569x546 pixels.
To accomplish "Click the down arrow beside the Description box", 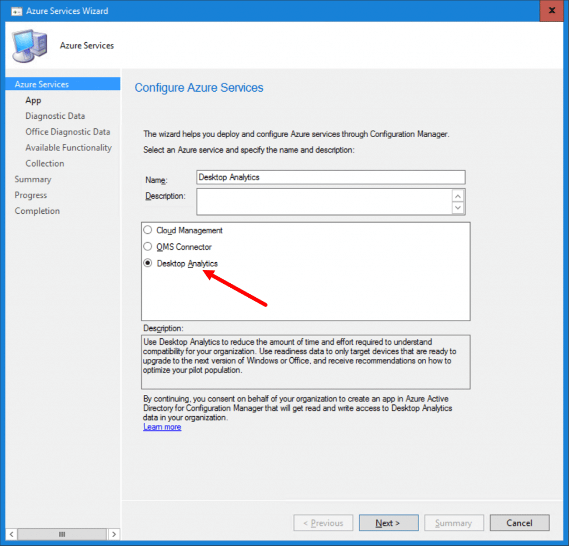I will point(457,208).
